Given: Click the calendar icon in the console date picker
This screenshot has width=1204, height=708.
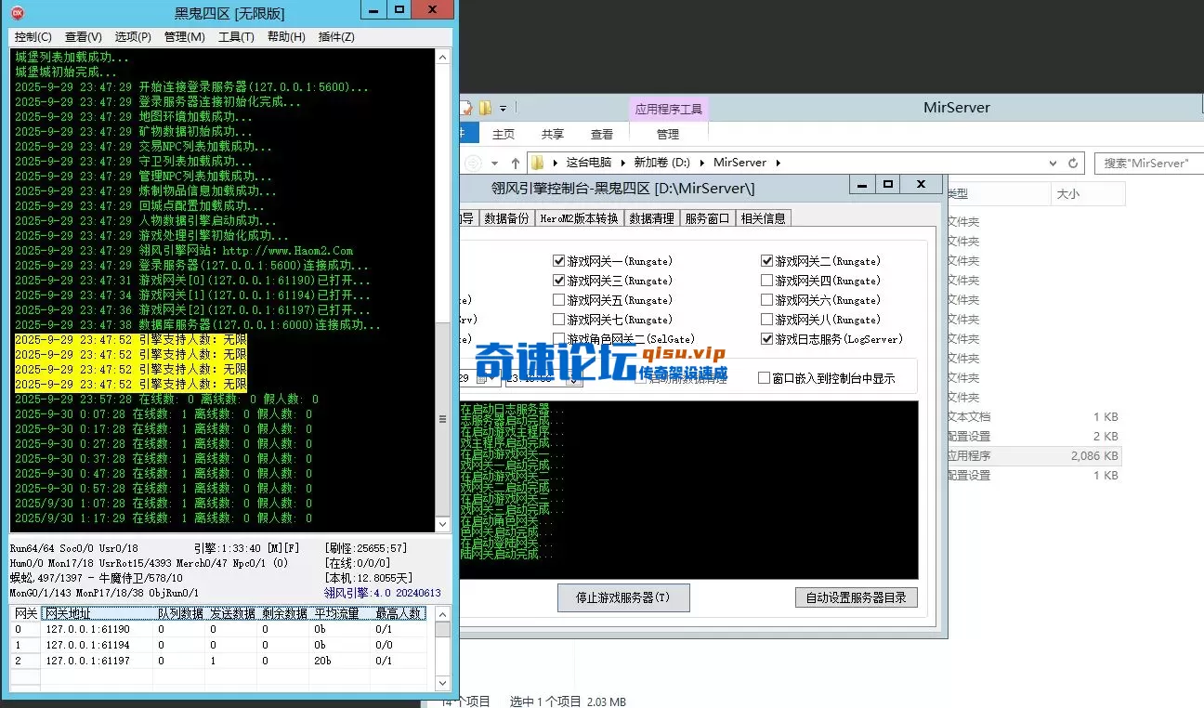Looking at the screenshot, I should pyautogui.click(x=482, y=379).
